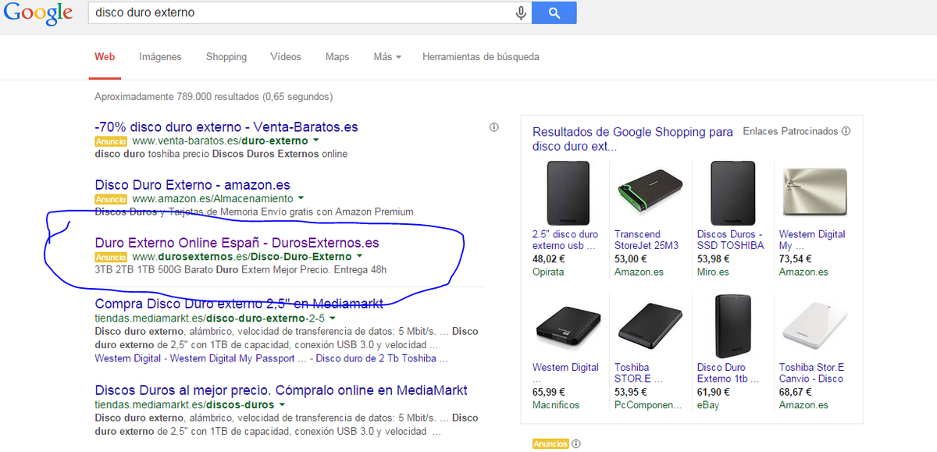Click the blue magnifier search button
Viewport: 937px width, 452px height.
554,12
